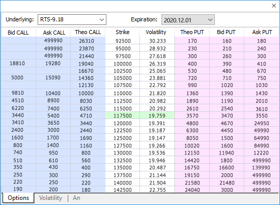Select strike 100000 in the table
The height and width of the screenshot is (205, 280).
tap(123, 64)
